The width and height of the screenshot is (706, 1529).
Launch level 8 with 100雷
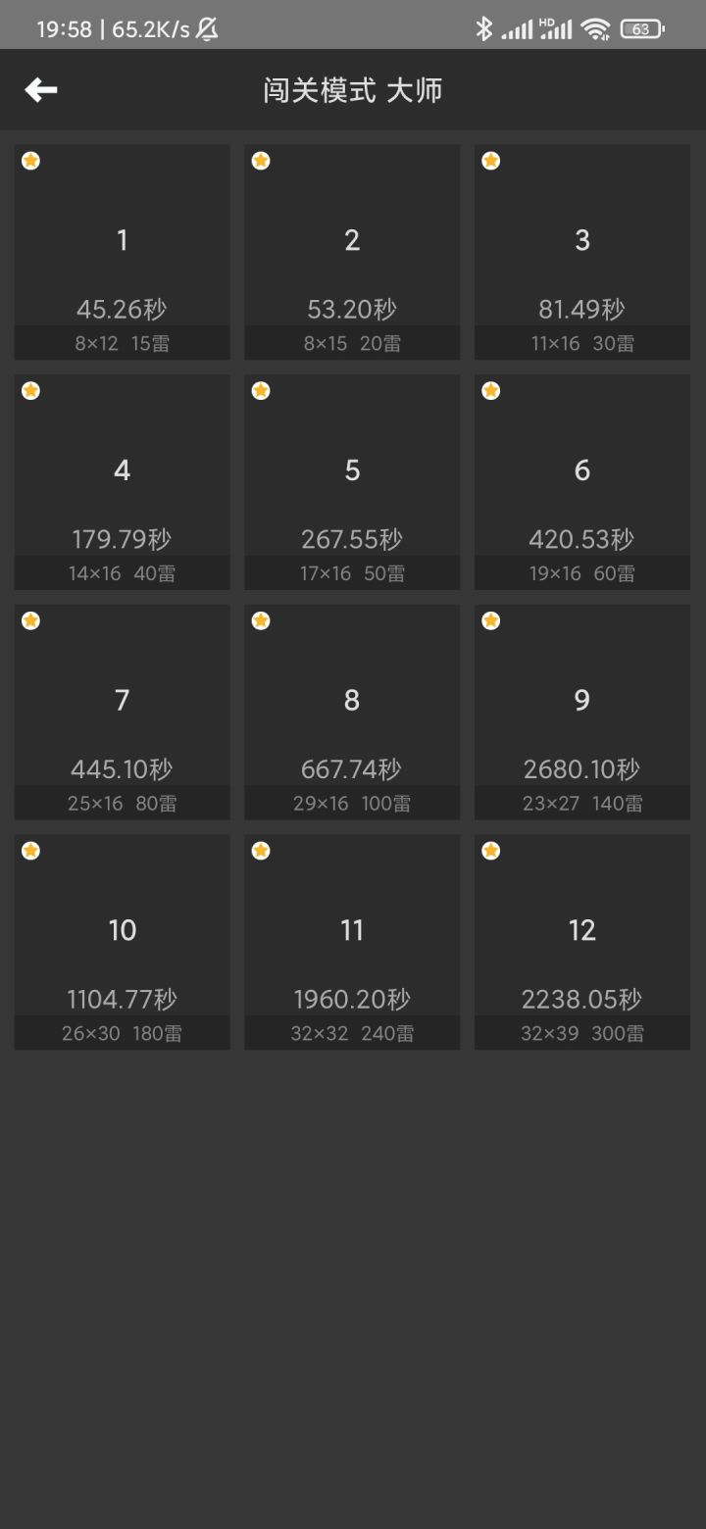point(352,713)
